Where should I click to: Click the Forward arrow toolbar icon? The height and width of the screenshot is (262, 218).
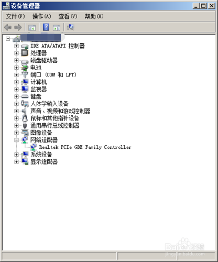(x=18, y=27)
